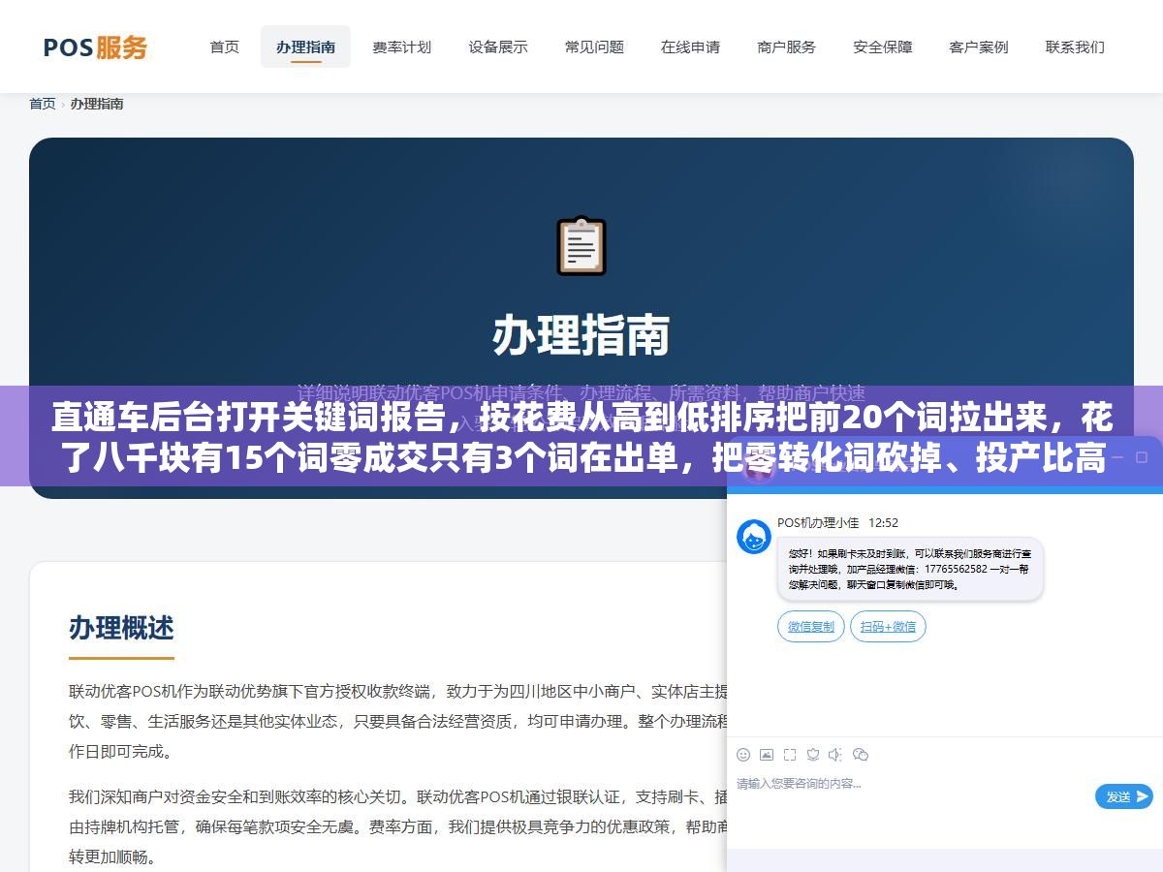Open the 客户案例 nav item
The height and width of the screenshot is (872, 1163).
click(x=978, y=47)
